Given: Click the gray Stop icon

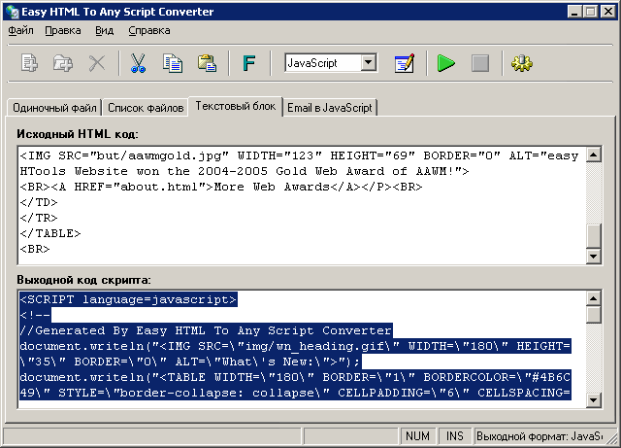Looking at the screenshot, I should point(480,63).
